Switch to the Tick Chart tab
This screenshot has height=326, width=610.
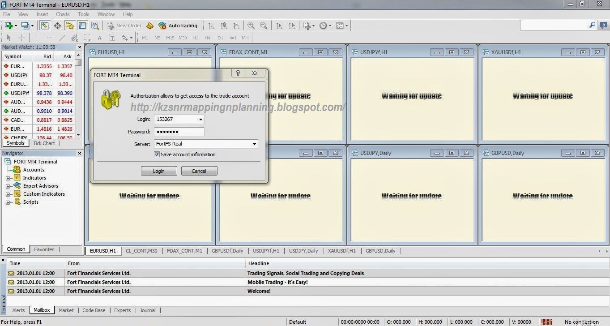[x=44, y=143]
